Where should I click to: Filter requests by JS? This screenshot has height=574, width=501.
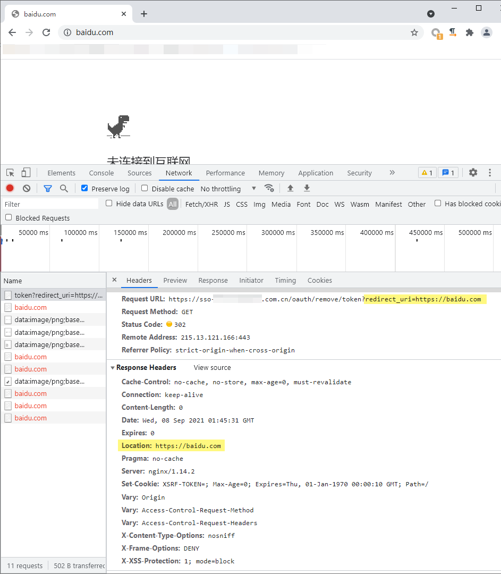pyautogui.click(x=227, y=204)
